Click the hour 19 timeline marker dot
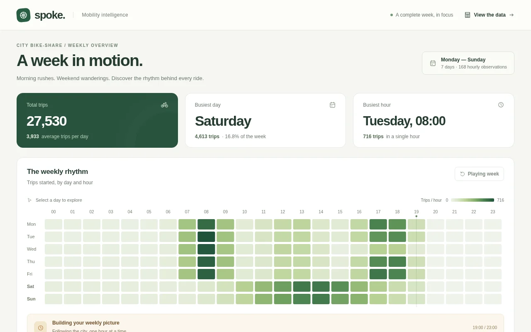The height and width of the screenshot is (332, 531). [417, 216]
